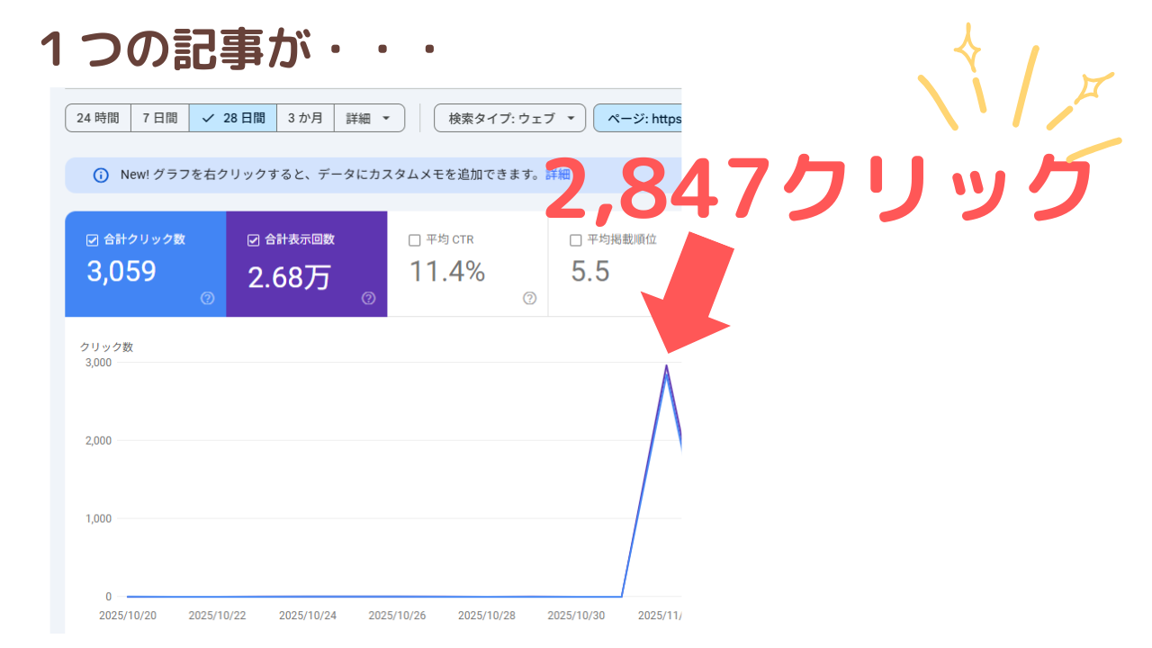Image resolution: width=1152 pixels, height=648 pixels.
Task: Open the 詳細 date range dropdown
Action: 369,118
